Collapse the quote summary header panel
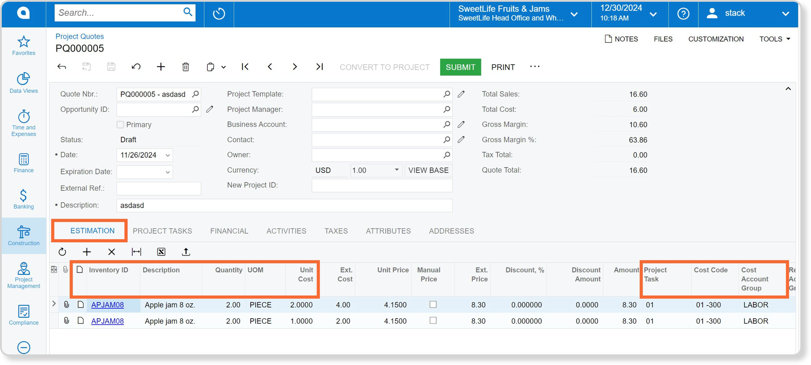811x365 pixels. [x=788, y=89]
